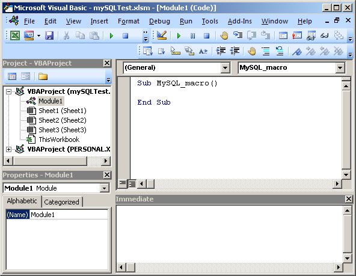356x276 pixels.
Task: Click the Quick Info icon
Action: pyautogui.click(x=175, y=51)
